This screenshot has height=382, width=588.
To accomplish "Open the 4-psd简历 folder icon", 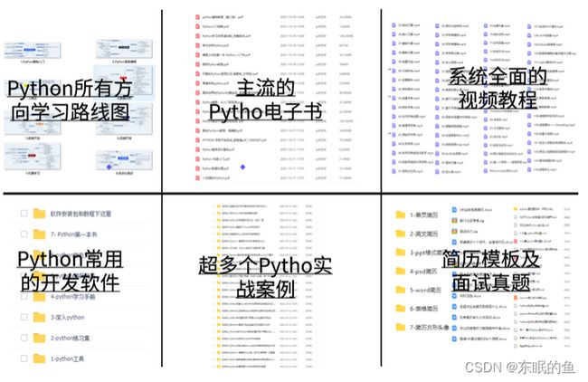I will pyautogui.click(x=401, y=271).
